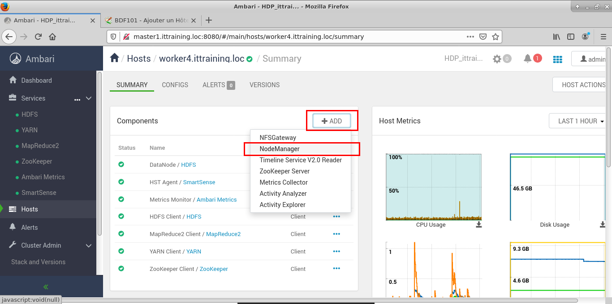612x304 pixels.
Task: Reload the page in Firefox
Action: (38, 37)
